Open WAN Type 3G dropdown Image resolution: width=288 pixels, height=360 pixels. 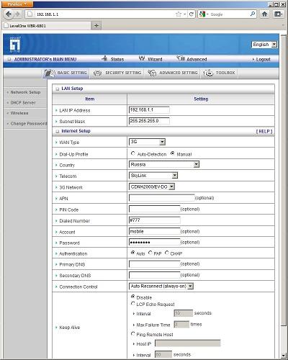147,142
